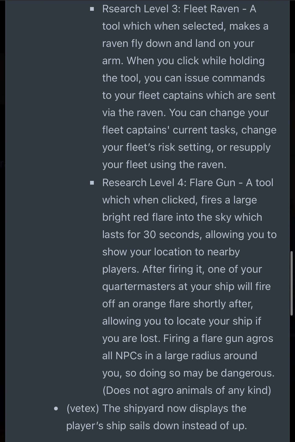295x442 pixels.
Task: Click the "(vetex)" author tag
Action: [83, 408]
